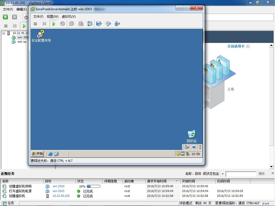Open 编辑(E) menu in vSphere Client
The image size is (275, 206).
coord(21,9)
